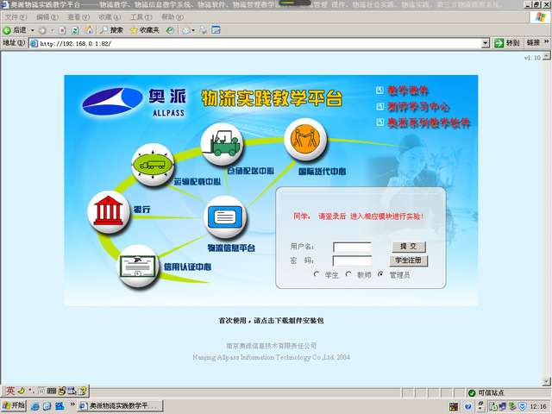Open the 帮助 menu
552x414 pixels.
(x=172, y=17)
